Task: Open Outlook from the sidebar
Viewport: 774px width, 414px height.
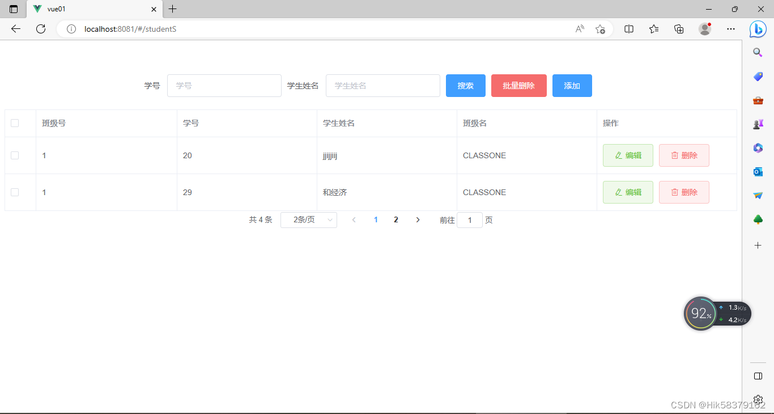Action: point(758,171)
